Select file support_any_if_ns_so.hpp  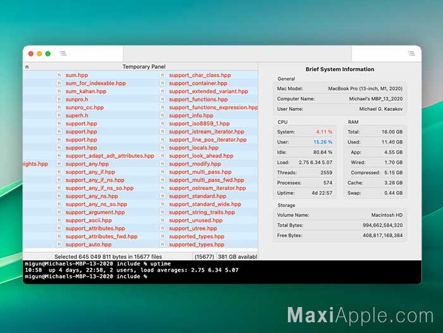tap(99, 188)
